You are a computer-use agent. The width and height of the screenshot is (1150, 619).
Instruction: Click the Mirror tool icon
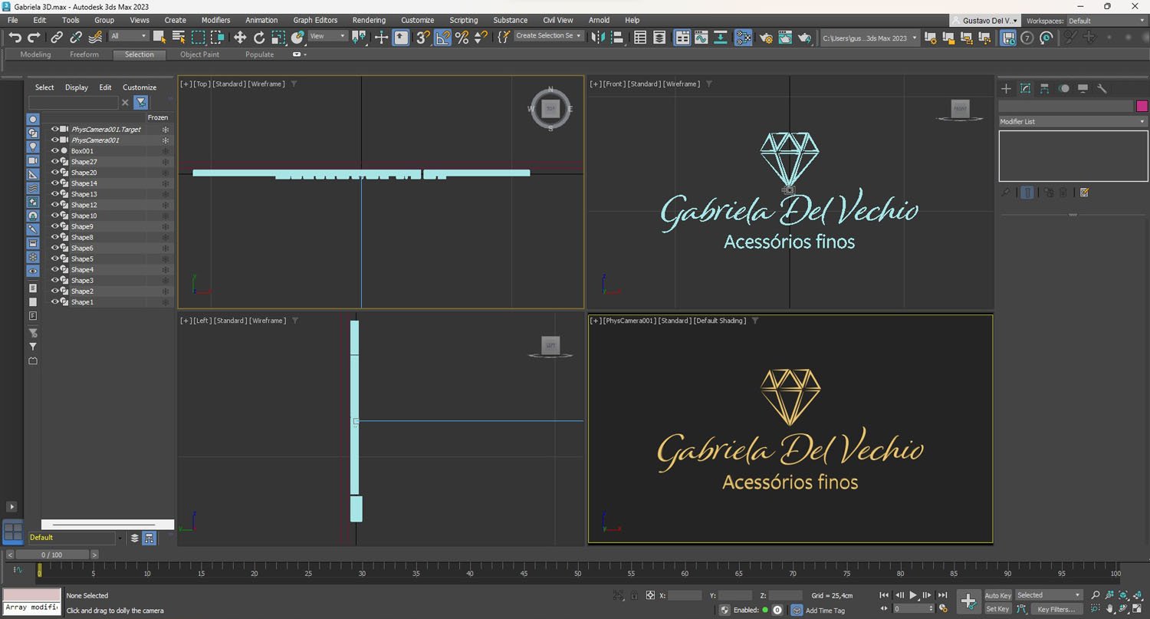click(598, 37)
